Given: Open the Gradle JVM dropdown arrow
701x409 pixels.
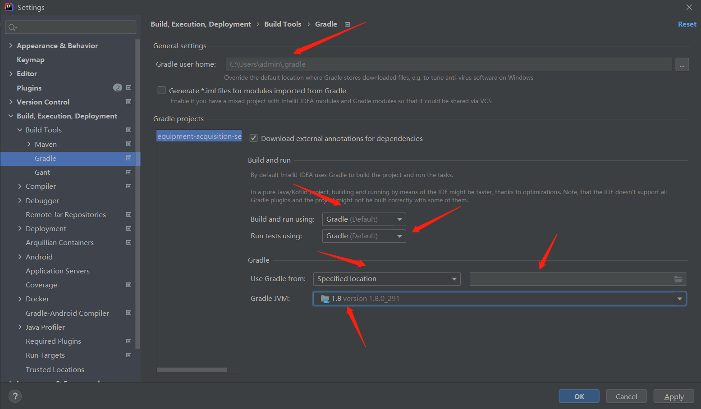Looking at the screenshot, I should (679, 299).
